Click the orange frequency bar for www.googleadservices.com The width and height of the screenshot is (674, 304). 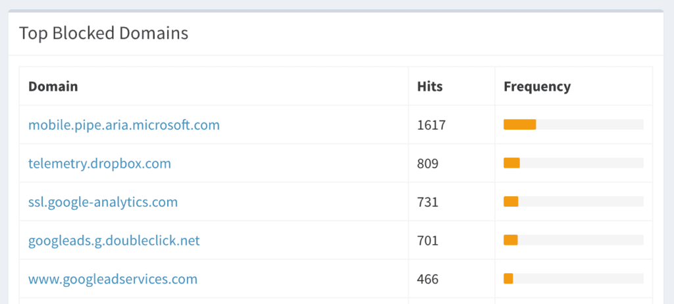508,278
